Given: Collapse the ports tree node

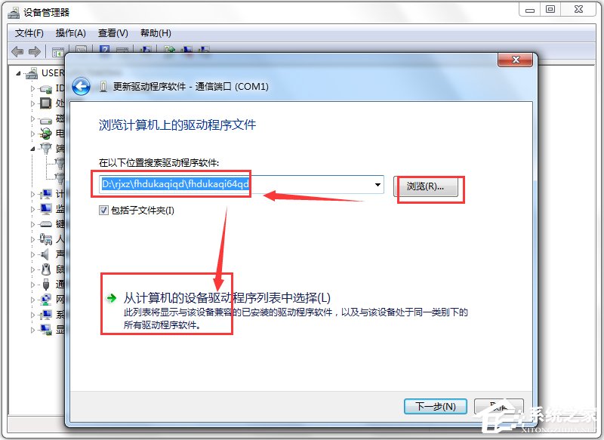Looking at the screenshot, I should click(33, 148).
